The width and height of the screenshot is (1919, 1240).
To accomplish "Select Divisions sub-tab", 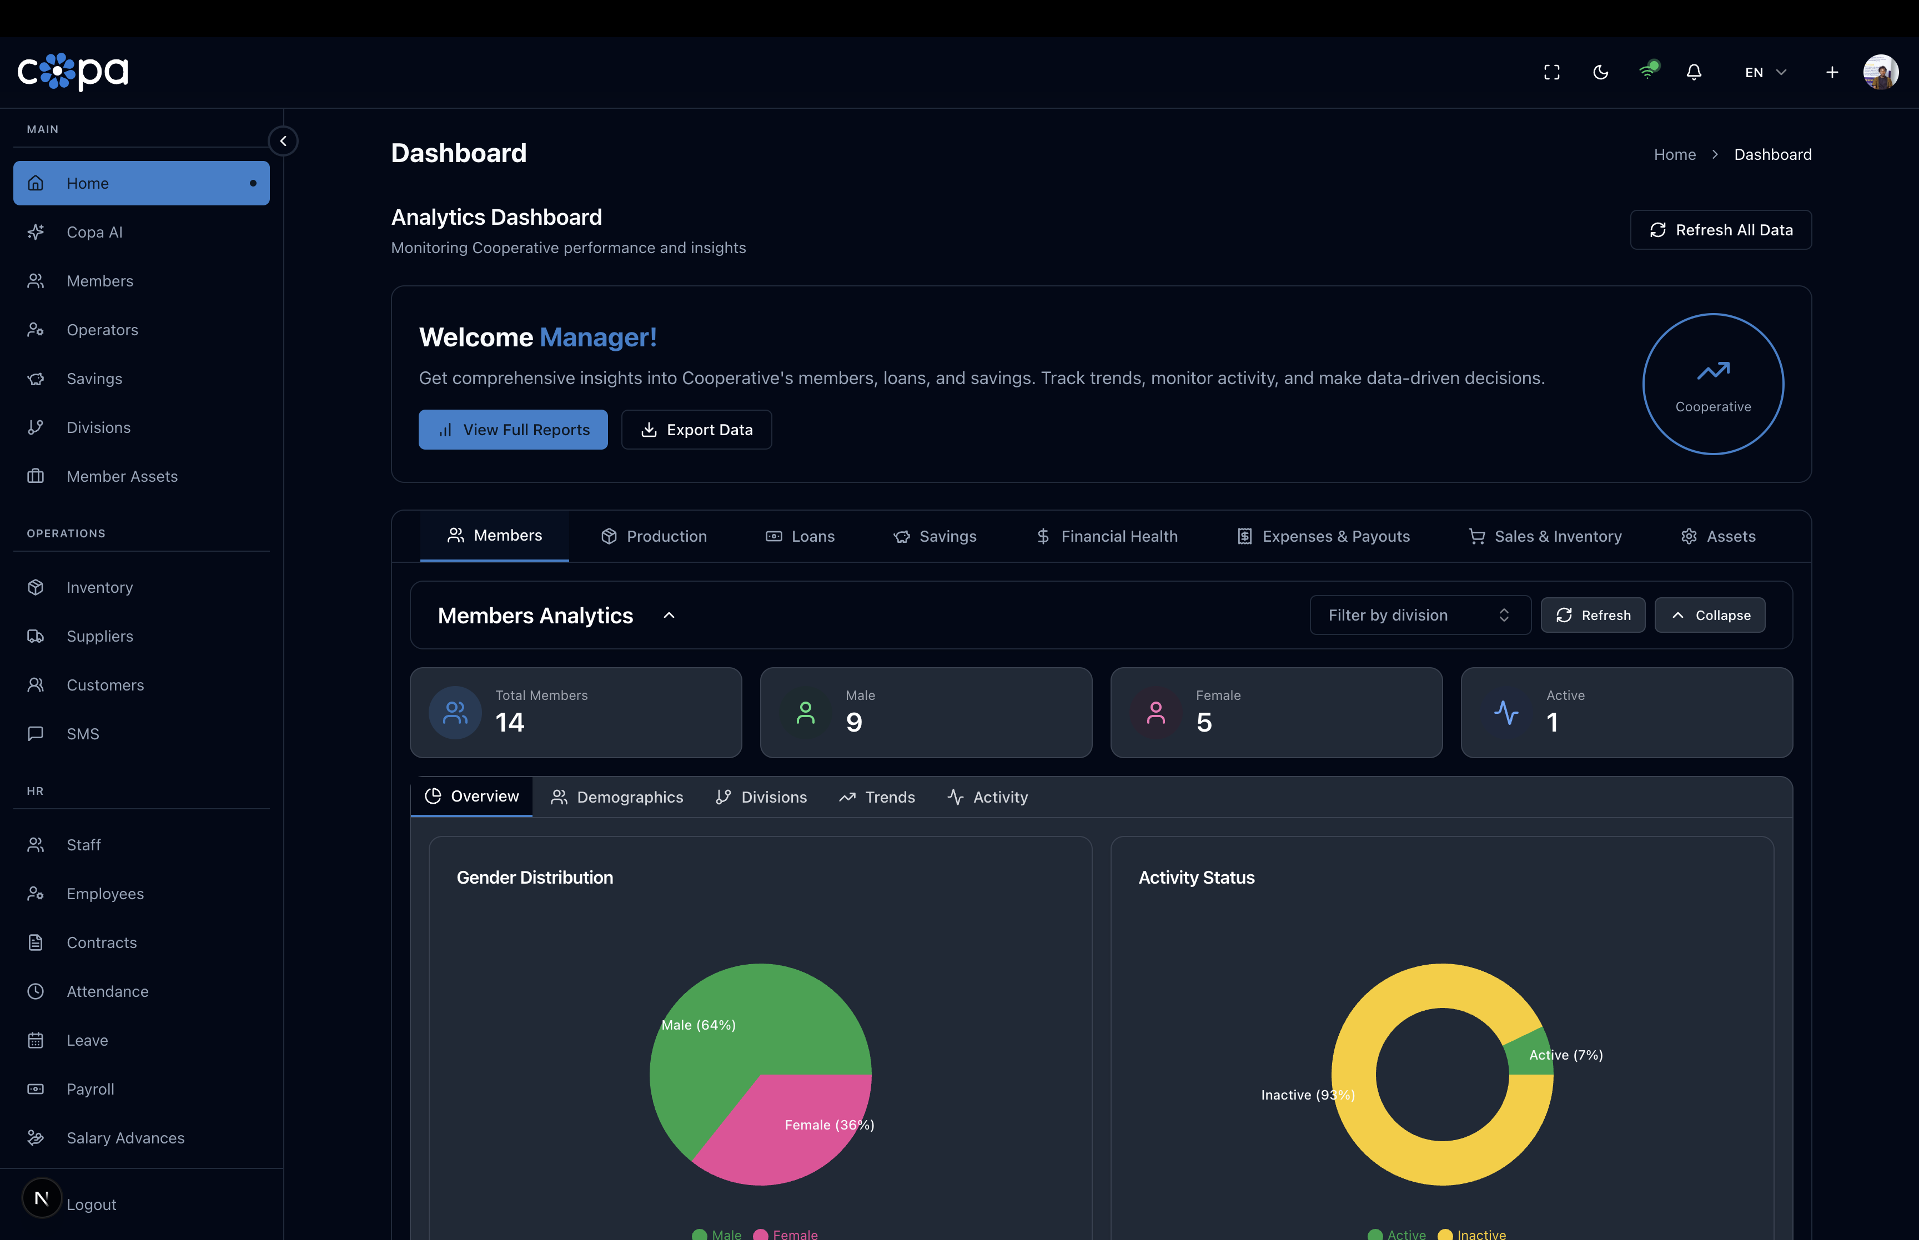I will [x=761, y=797].
